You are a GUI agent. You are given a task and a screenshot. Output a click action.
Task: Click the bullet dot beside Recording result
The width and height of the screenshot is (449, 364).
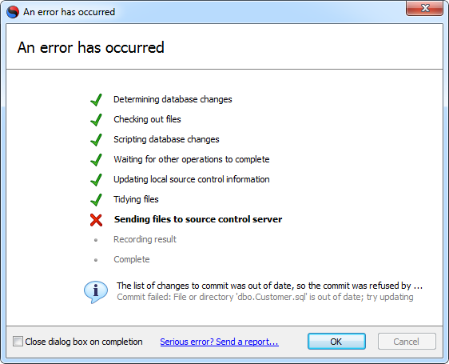(96, 240)
